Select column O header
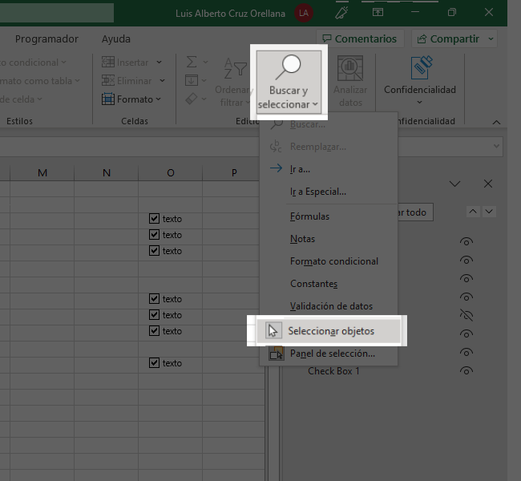 coord(171,173)
